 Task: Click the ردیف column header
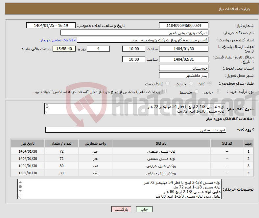click(248, 143)
